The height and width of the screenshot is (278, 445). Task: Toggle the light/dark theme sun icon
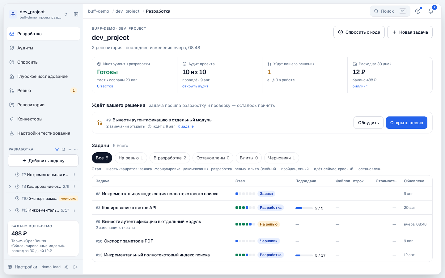66,267
